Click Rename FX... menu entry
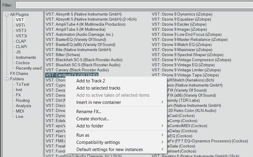The width and height of the screenshot is (253, 157). (x=89, y=112)
